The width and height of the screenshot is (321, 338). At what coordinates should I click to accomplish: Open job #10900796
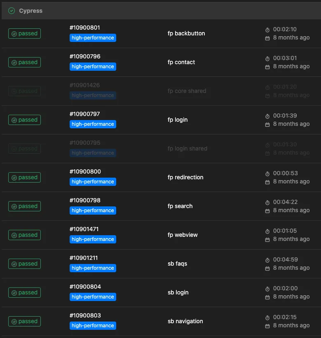[85, 56]
